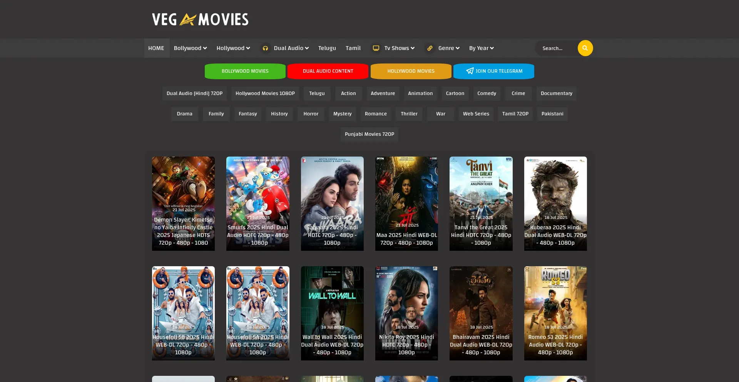Click the blue JOIN OUR TELEGRAM button
The height and width of the screenshot is (382, 739).
tap(494, 71)
